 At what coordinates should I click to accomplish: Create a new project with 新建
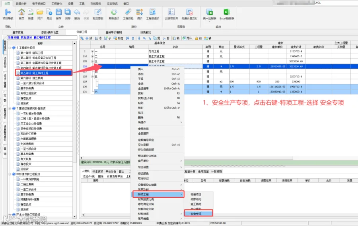[31, 14]
